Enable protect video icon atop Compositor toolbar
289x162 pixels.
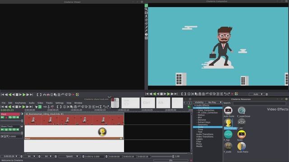tap(146, 5)
